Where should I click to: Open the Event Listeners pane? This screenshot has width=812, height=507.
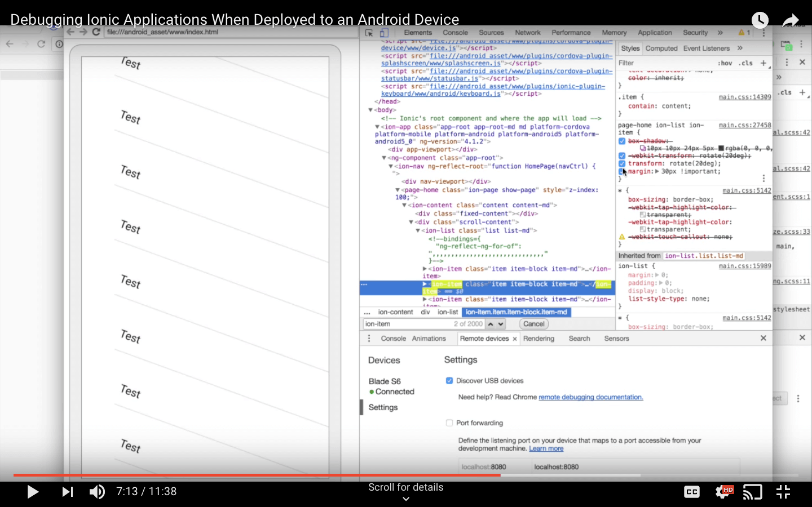tap(707, 48)
